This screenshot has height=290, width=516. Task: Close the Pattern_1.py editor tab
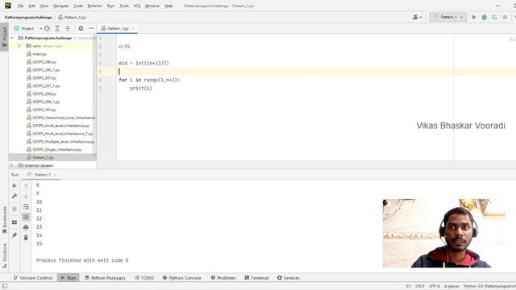pos(133,29)
